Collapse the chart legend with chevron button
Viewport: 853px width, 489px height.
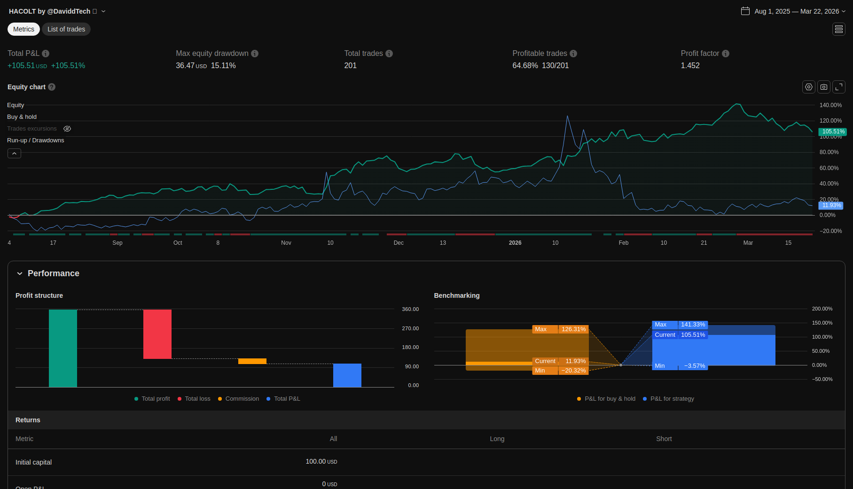14,154
